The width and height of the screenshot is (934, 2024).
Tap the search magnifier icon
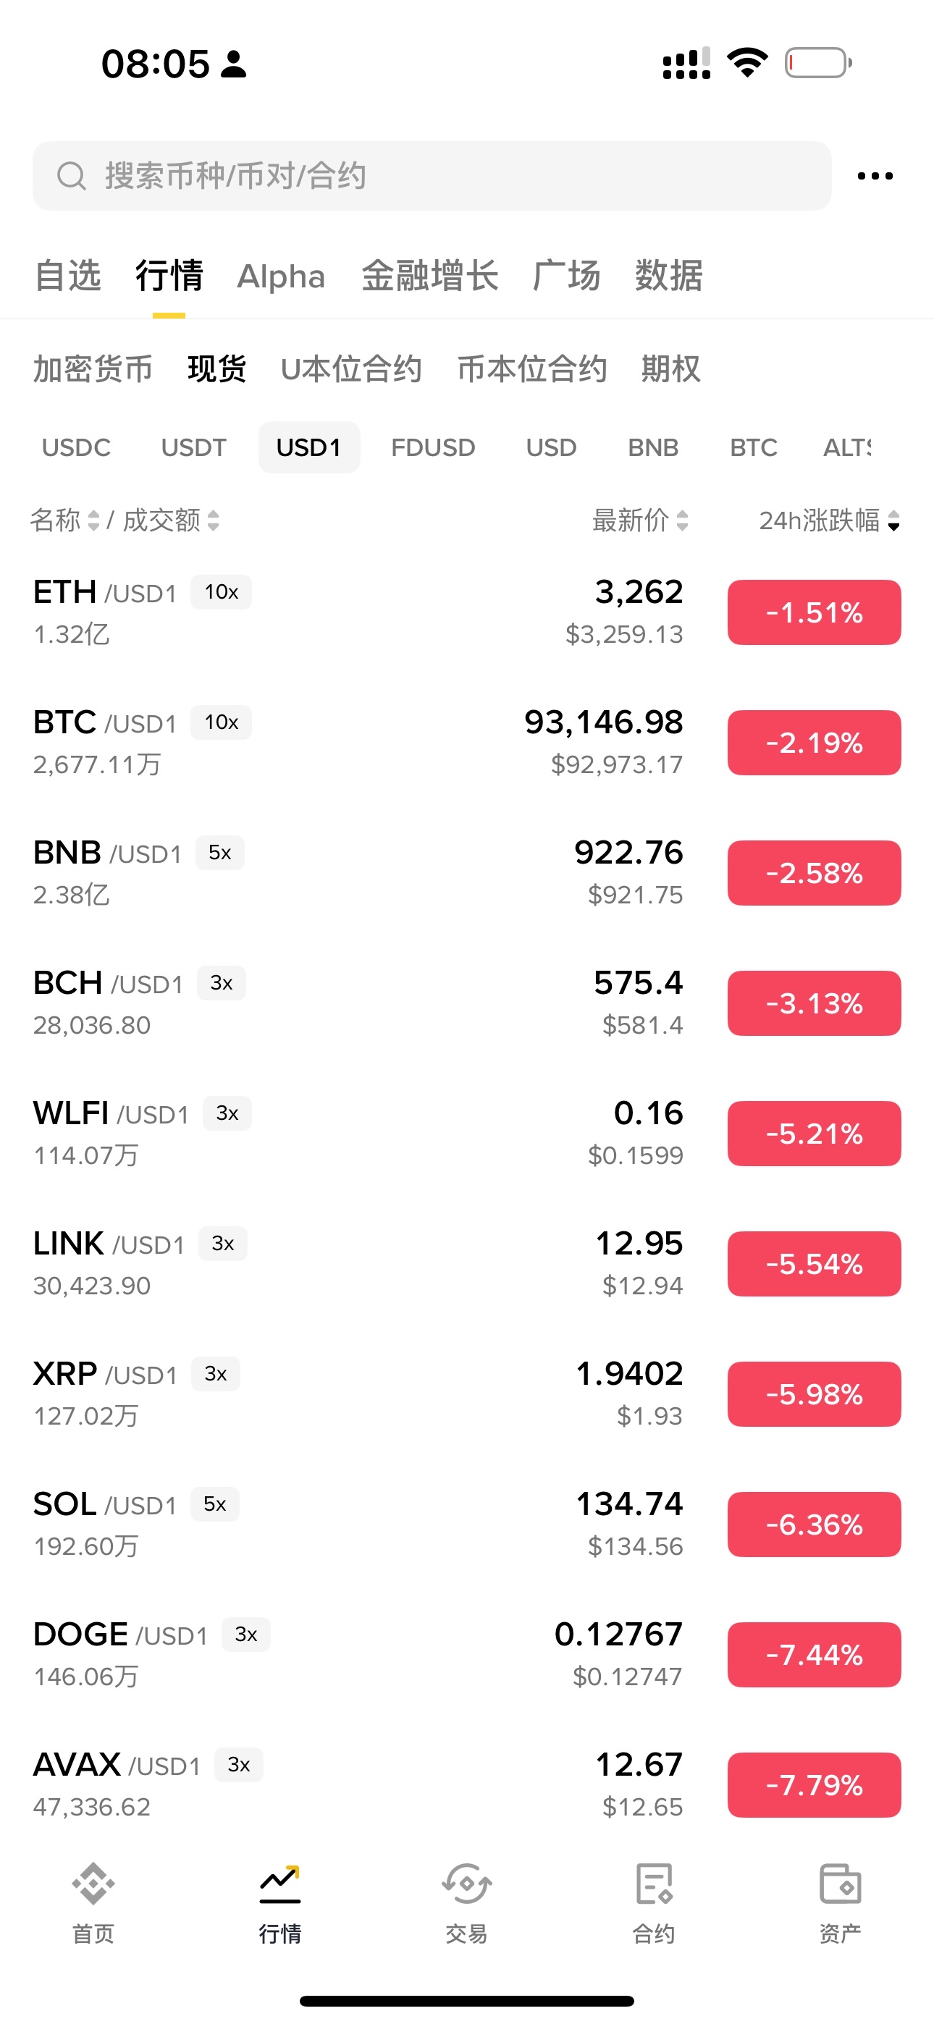pos(72,176)
